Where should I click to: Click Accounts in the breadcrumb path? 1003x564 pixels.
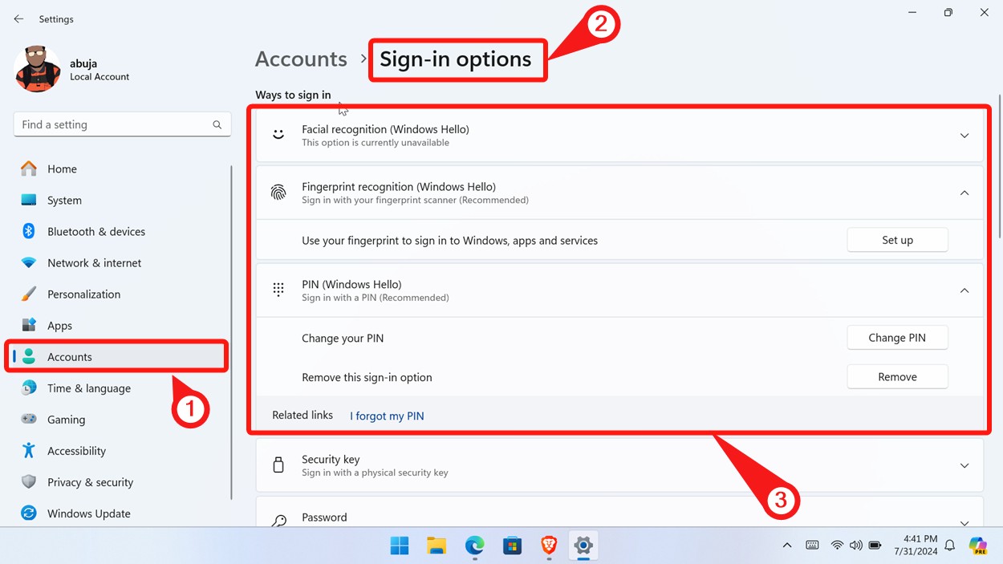[301, 59]
